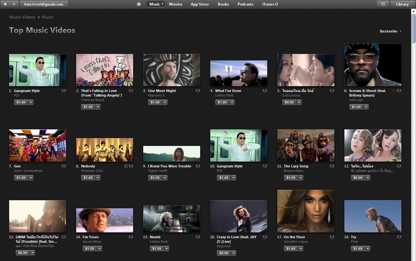Open the Chelsea Ward artist link

coord(92,100)
